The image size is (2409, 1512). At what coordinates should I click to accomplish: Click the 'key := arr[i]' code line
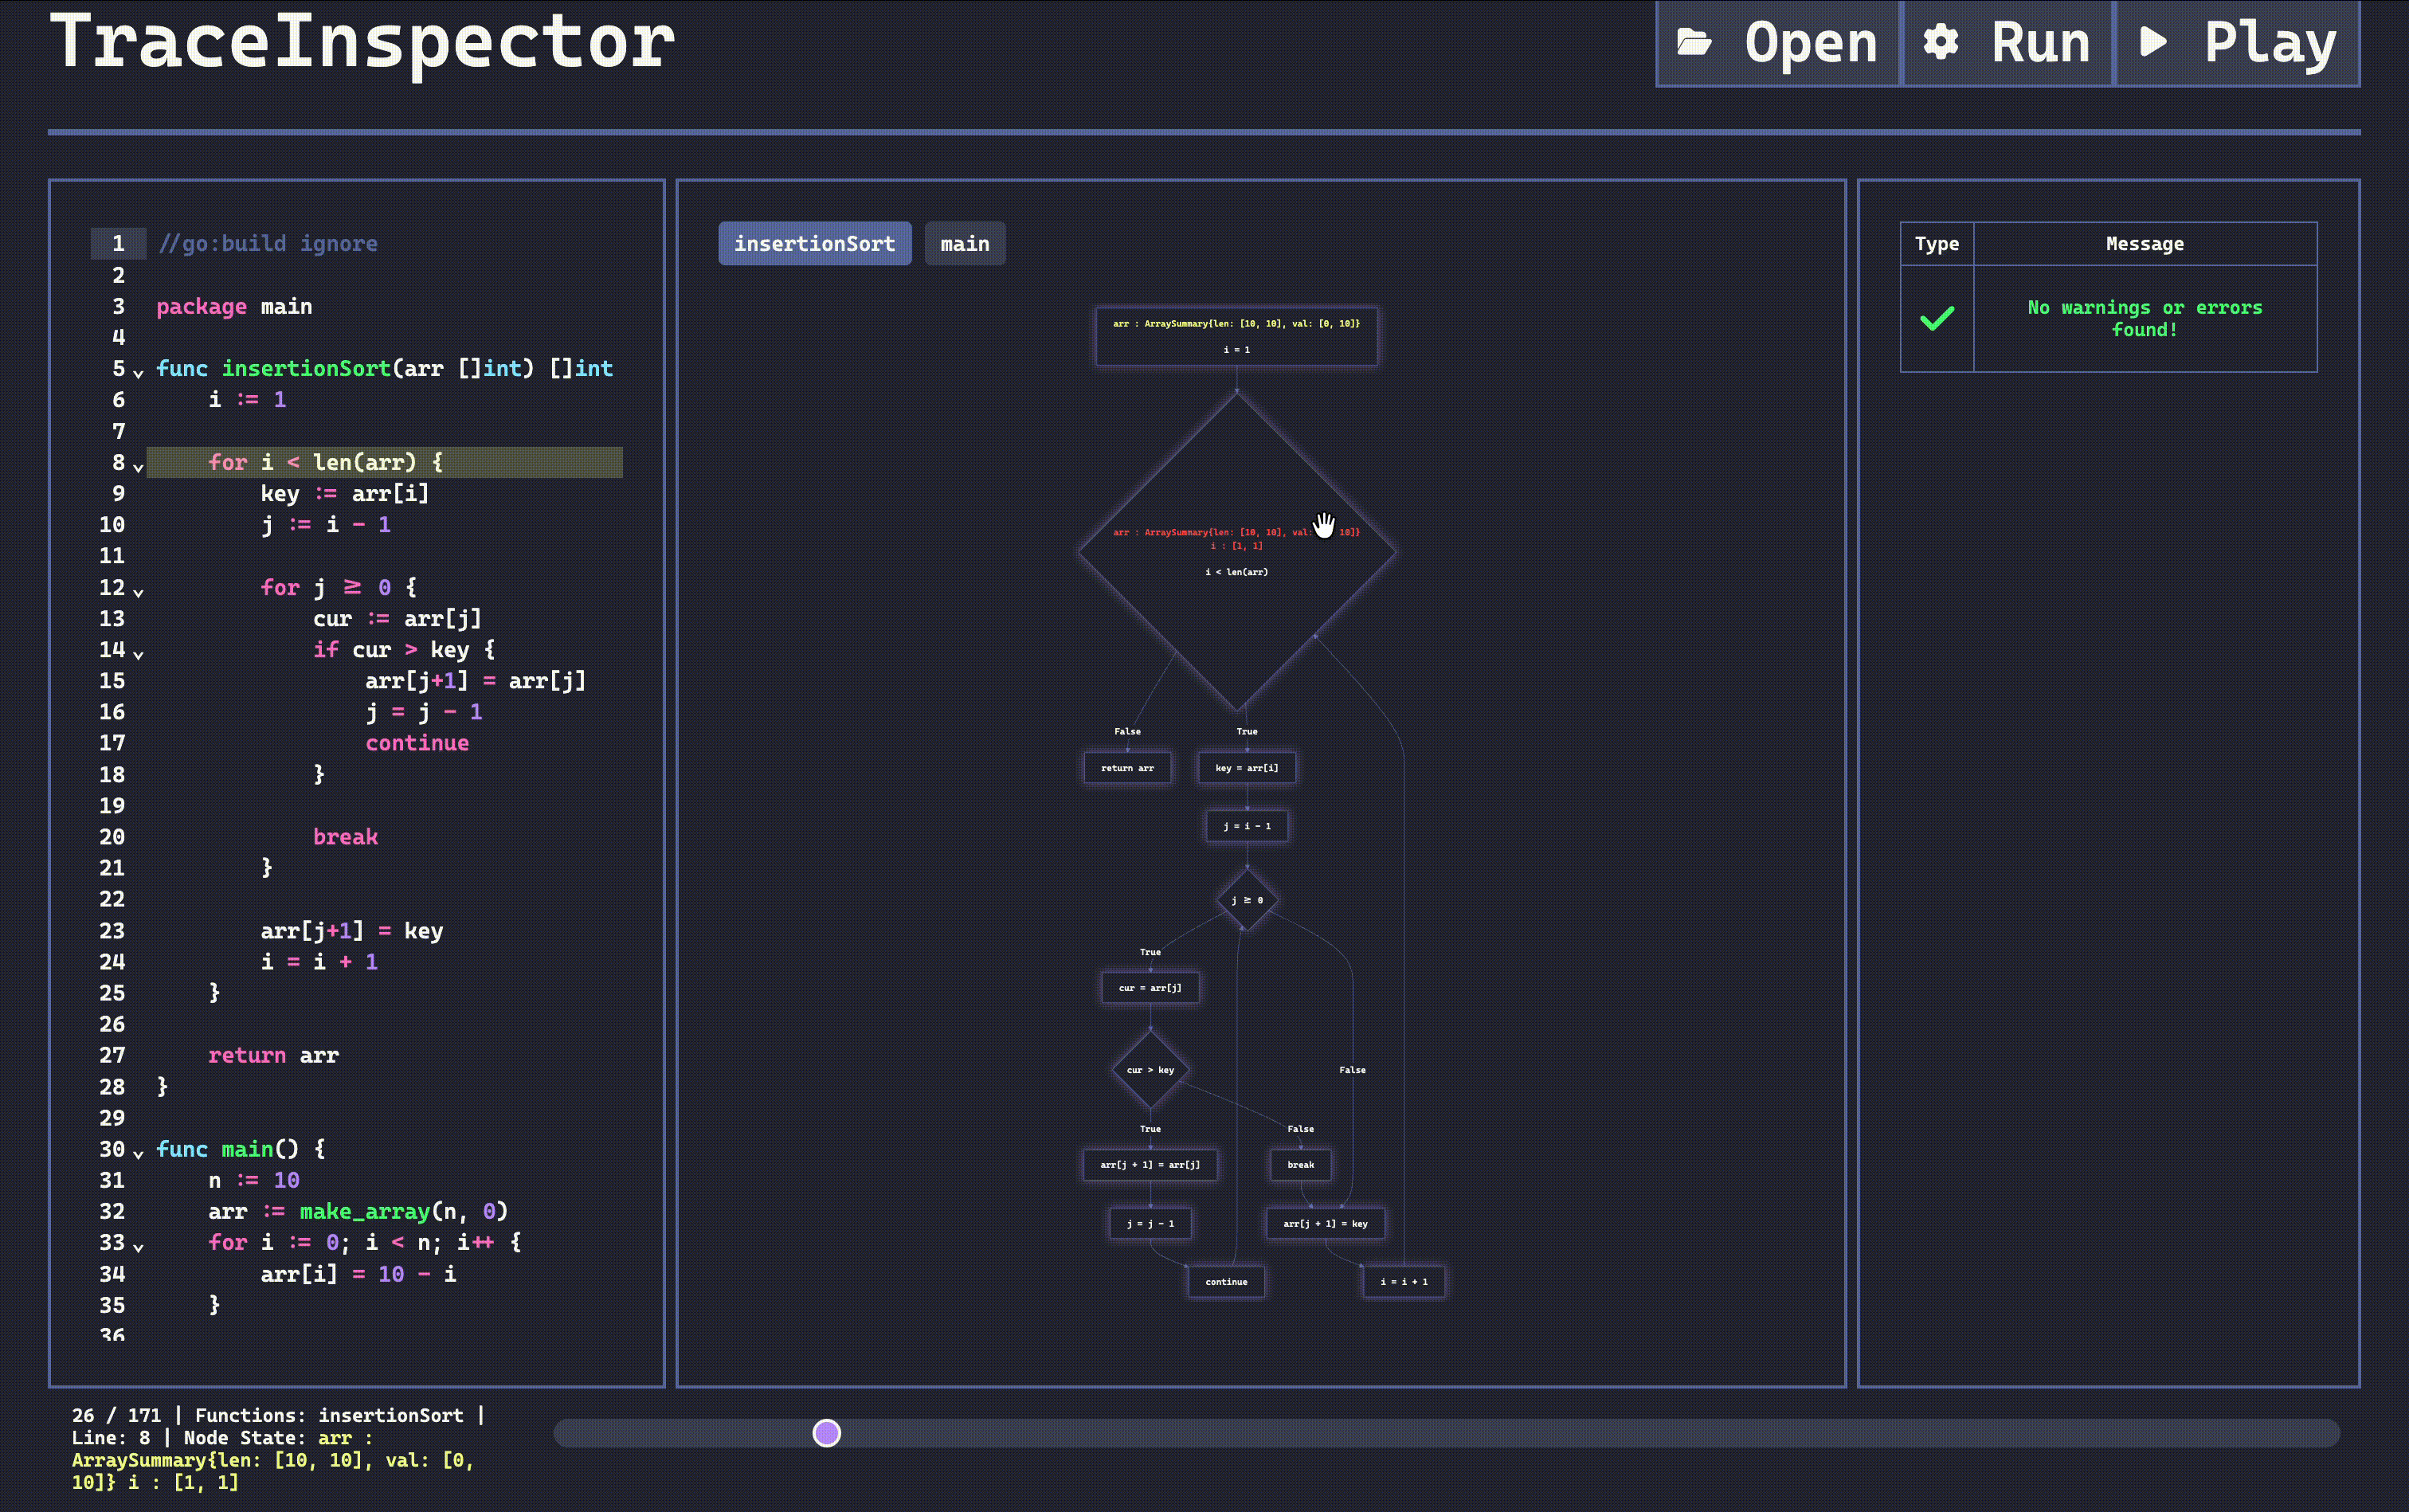coord(344,493)
